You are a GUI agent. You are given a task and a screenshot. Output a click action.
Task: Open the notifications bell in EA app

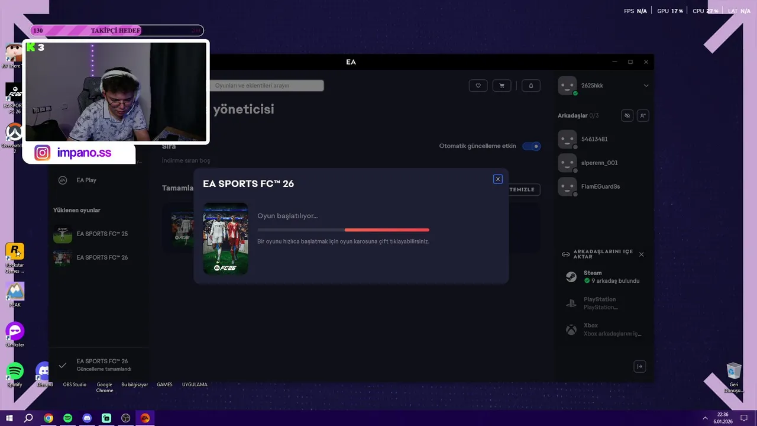(x=531, y=86)
